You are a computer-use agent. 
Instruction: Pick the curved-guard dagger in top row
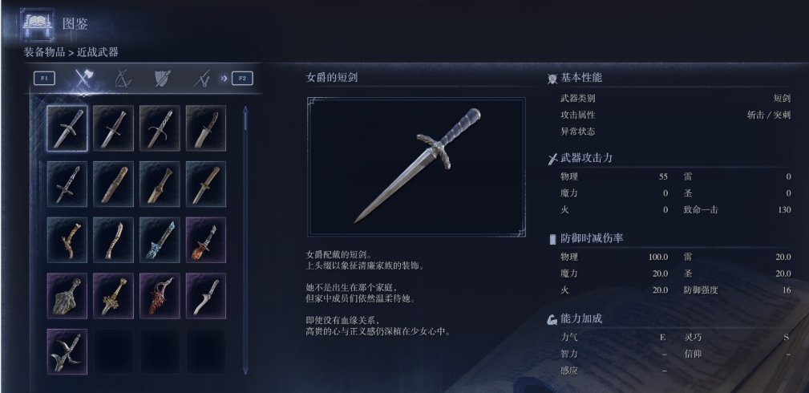160,128
